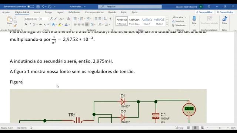Undo the last action
The height and width of the screenshot is (133, 237).
point(43,7)
